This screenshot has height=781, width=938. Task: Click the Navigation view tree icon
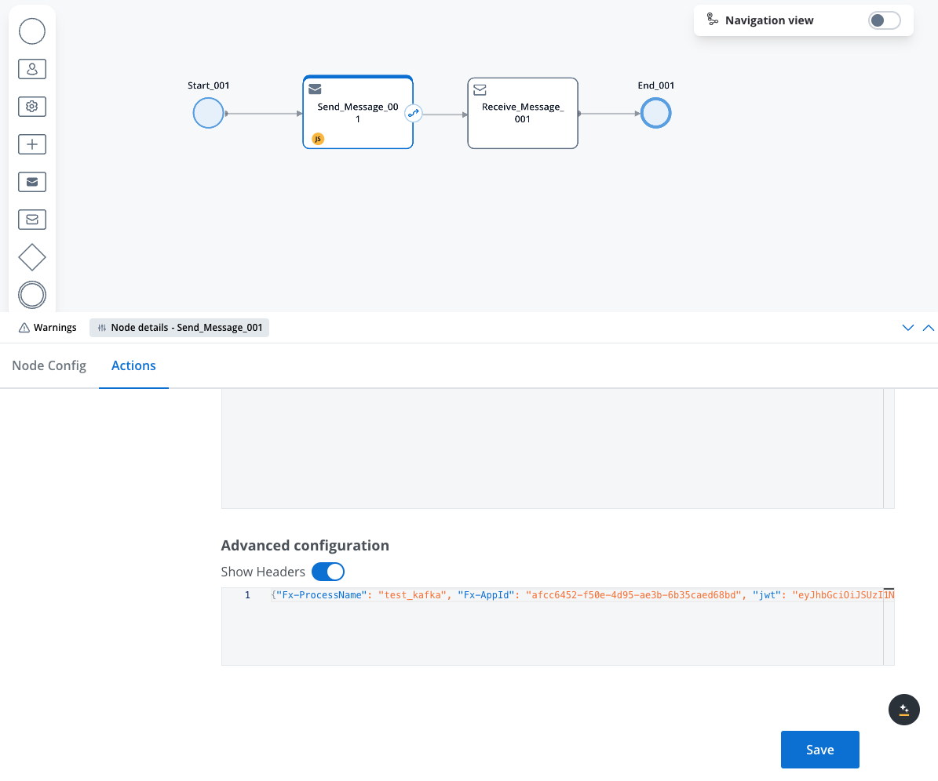point(712,20)
